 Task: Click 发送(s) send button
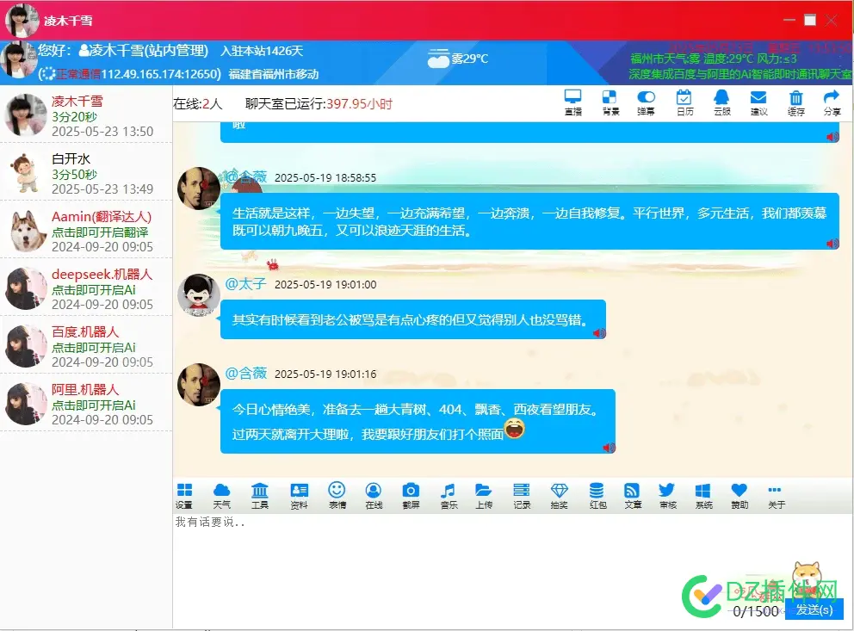point(814,609)
